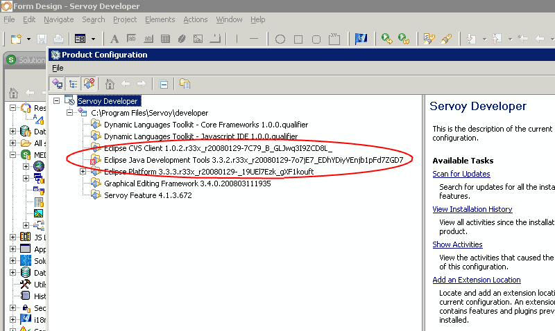555x331 pixels.
Task: Click Forward arrow in Product Configuration toolbar
Action: [x=142, y=84]
